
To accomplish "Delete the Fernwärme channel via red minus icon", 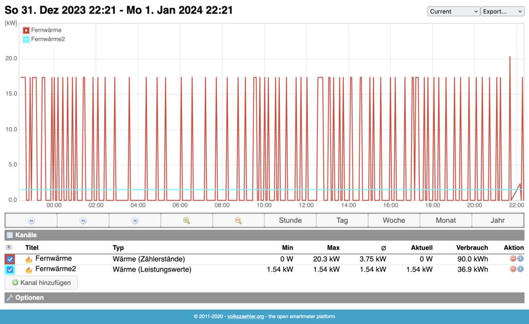I will point(513,259).
